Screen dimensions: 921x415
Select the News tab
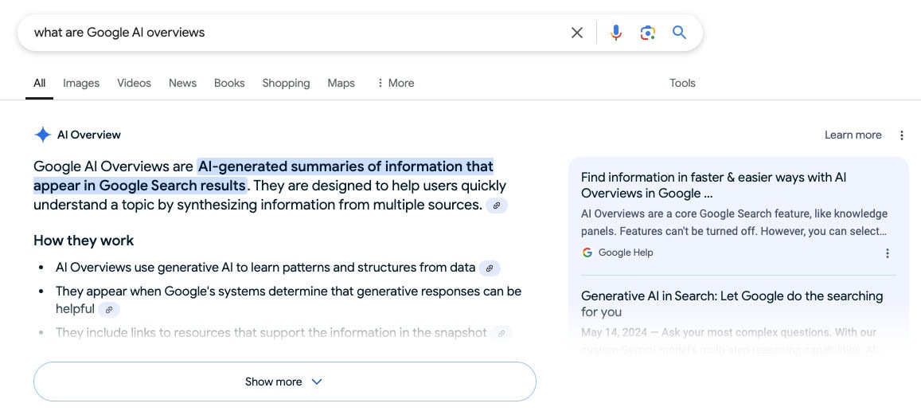[182, 83]
